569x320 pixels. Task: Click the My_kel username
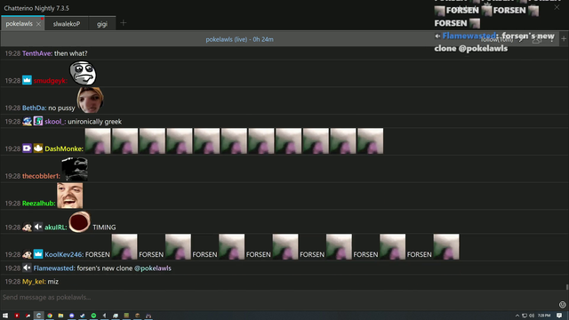[34, 282]
